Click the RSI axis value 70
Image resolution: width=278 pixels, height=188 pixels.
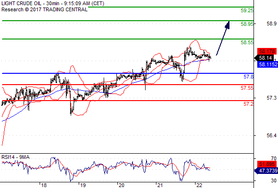274,158
